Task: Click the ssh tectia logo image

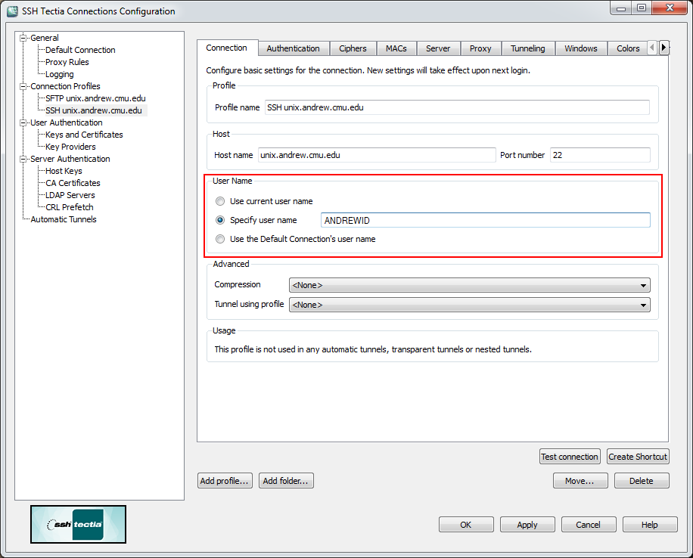Action: click(78, 525)
